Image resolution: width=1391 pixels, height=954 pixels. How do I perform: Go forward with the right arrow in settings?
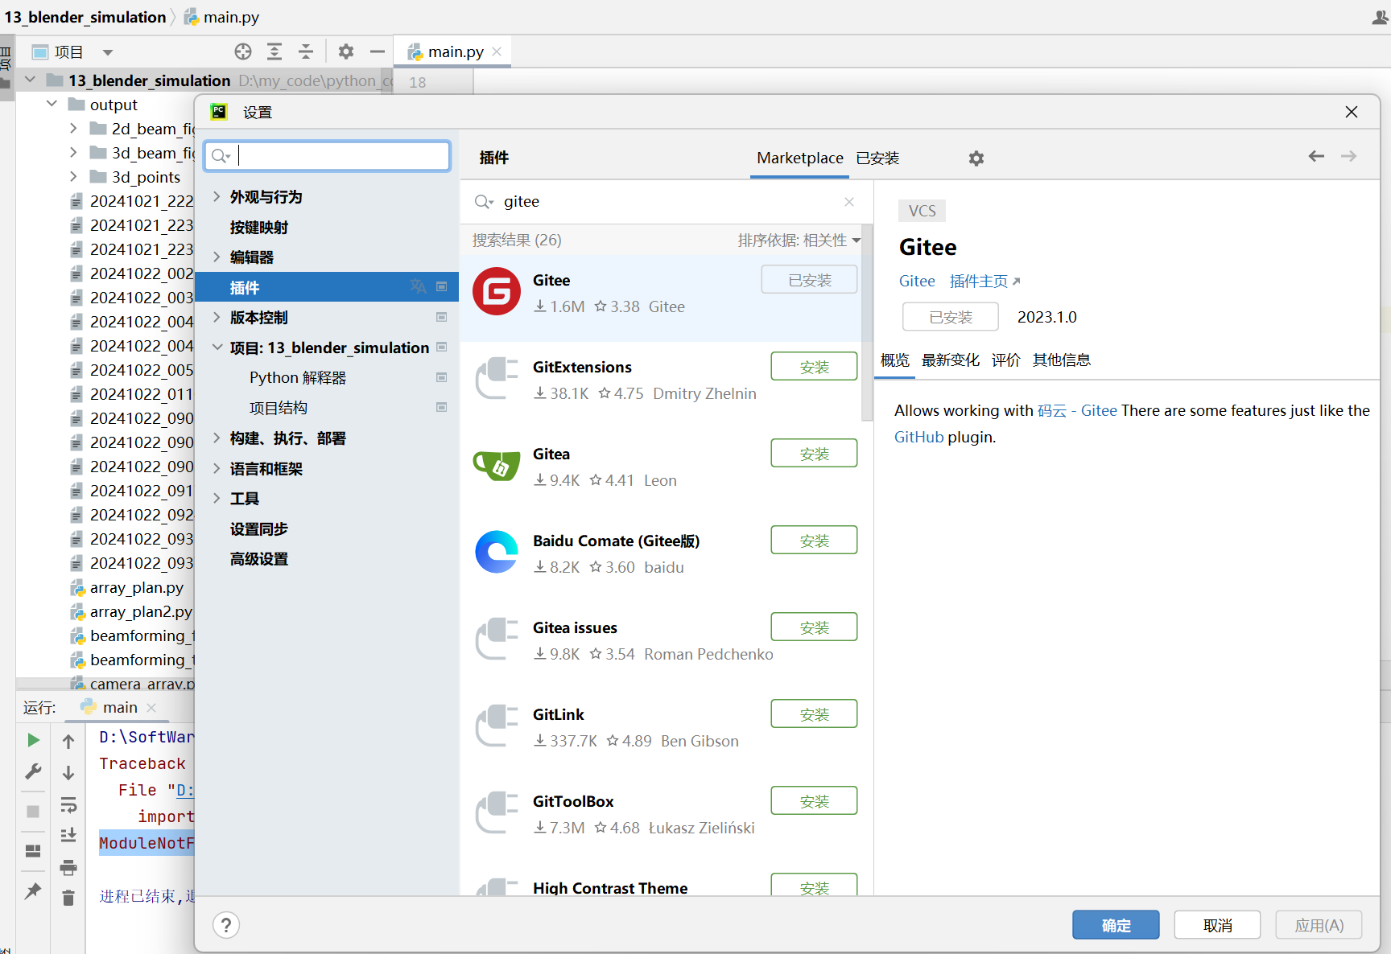point(1349,156)
